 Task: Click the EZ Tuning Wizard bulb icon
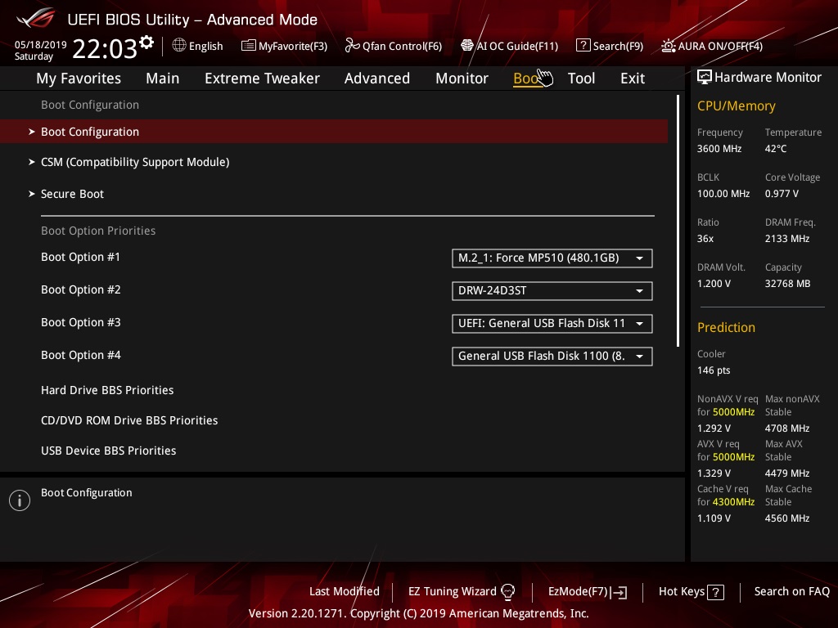click(x=507, y=592)
